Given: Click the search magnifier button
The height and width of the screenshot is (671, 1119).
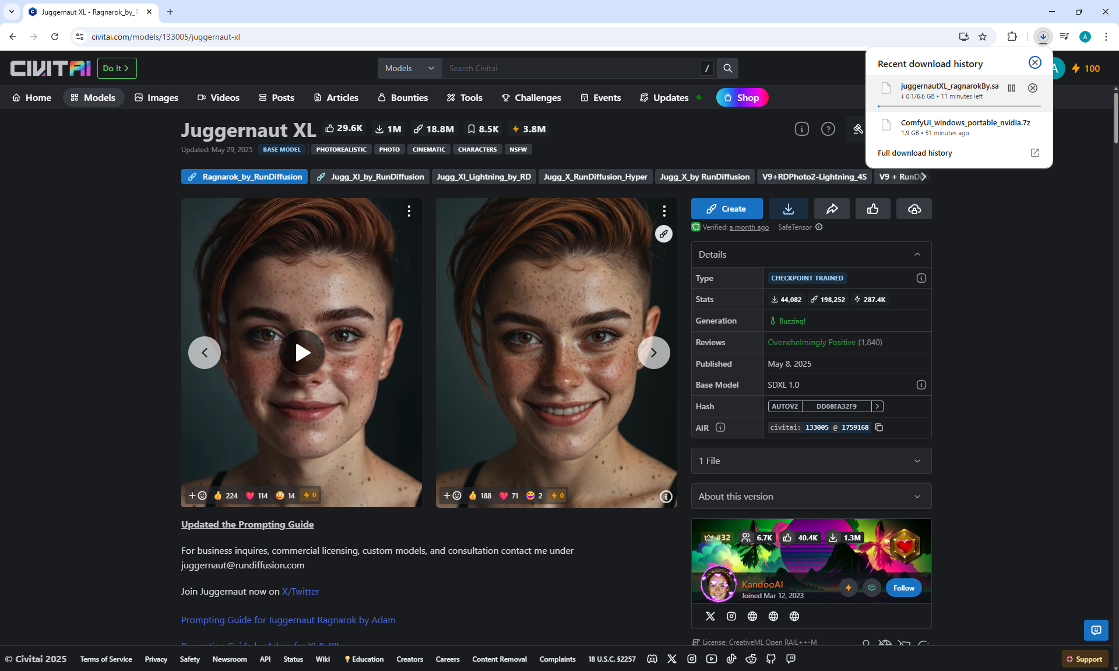Looking at the screenshot, I should click(x=727, y=68).
